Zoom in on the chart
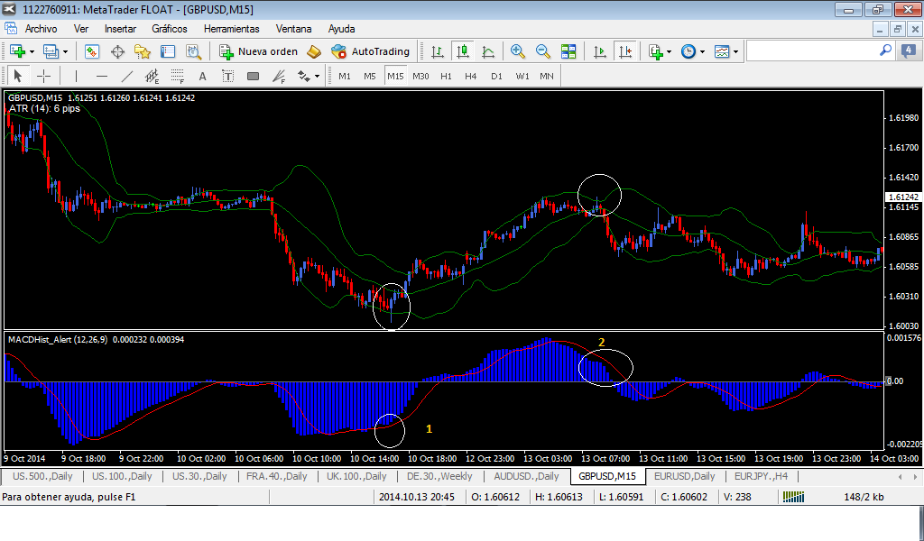The width and height of the screenshot is (924, 541). point(518,51)
